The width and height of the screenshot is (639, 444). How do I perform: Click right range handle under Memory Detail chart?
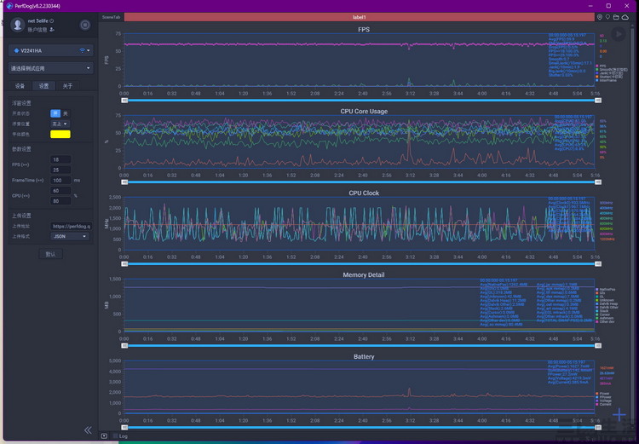click(x=598, y=346)
